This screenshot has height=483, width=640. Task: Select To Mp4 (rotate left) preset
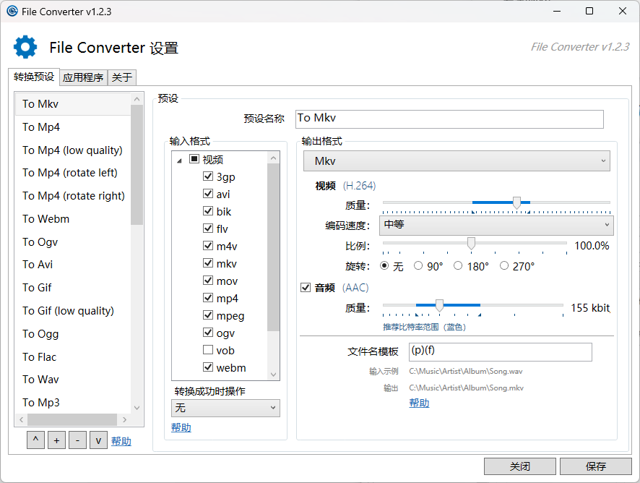tap(73, 173)
